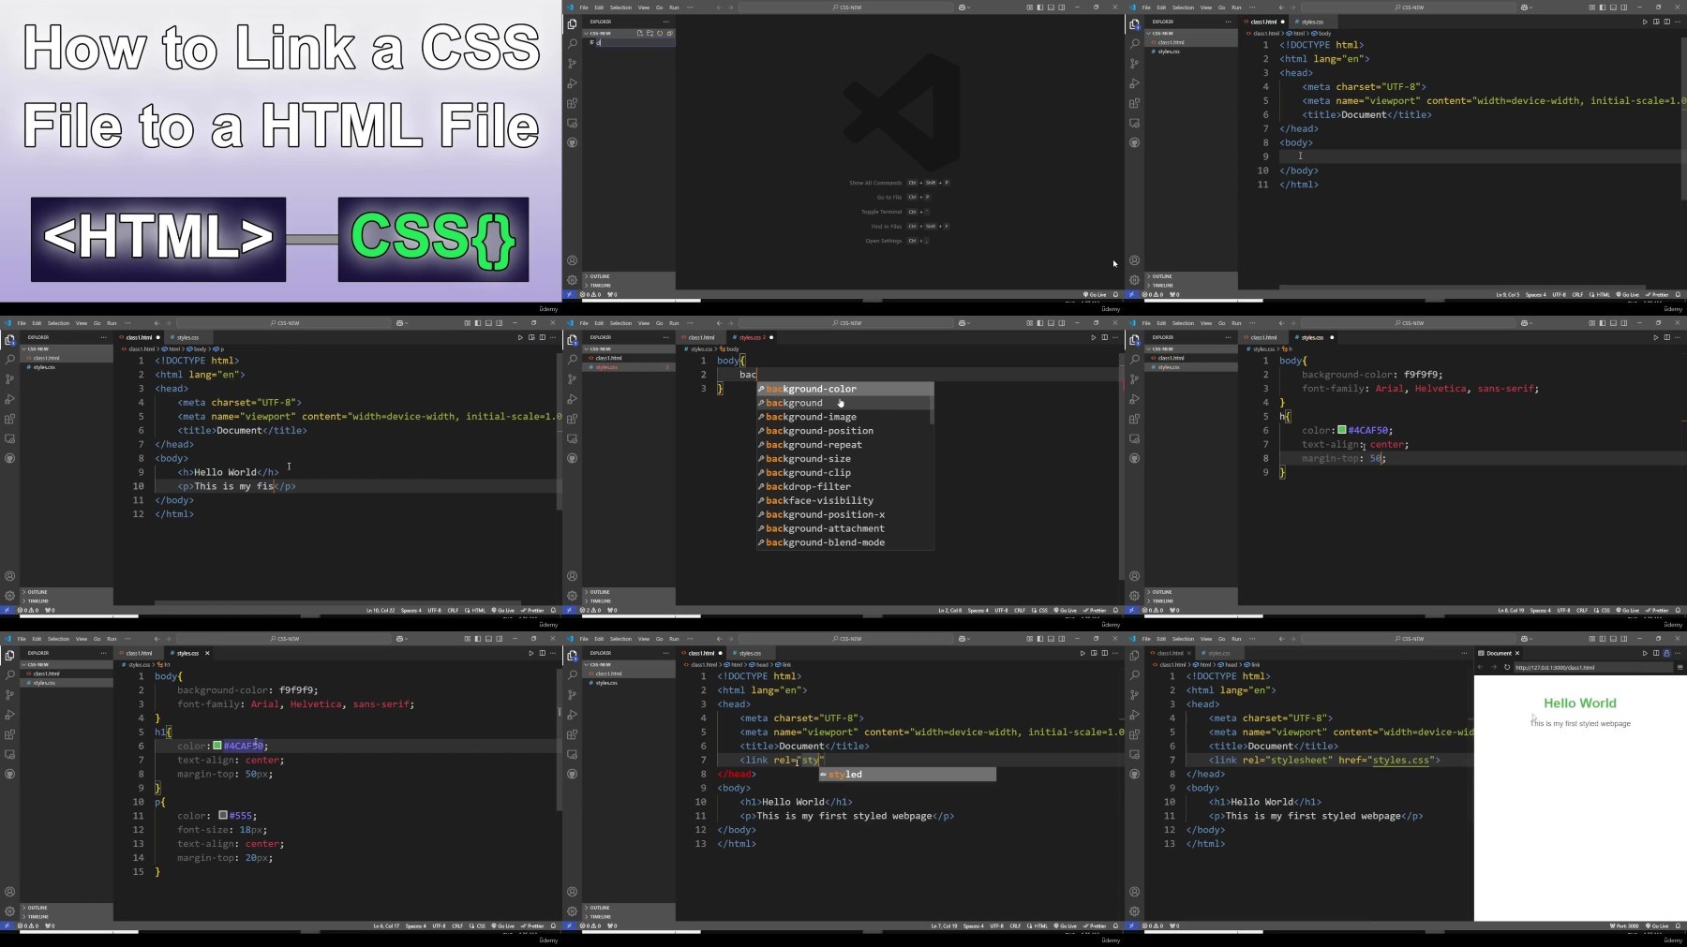The width and height of the screenshot is (1687, 947).
Task: Click #555 color swatch in 15-line styles.css
Action: coord(223,815)
